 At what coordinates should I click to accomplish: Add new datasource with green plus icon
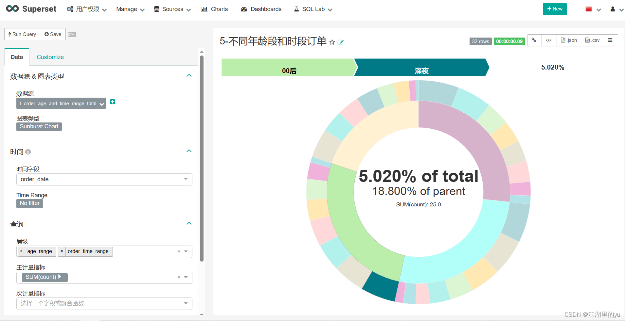point(112,102)
